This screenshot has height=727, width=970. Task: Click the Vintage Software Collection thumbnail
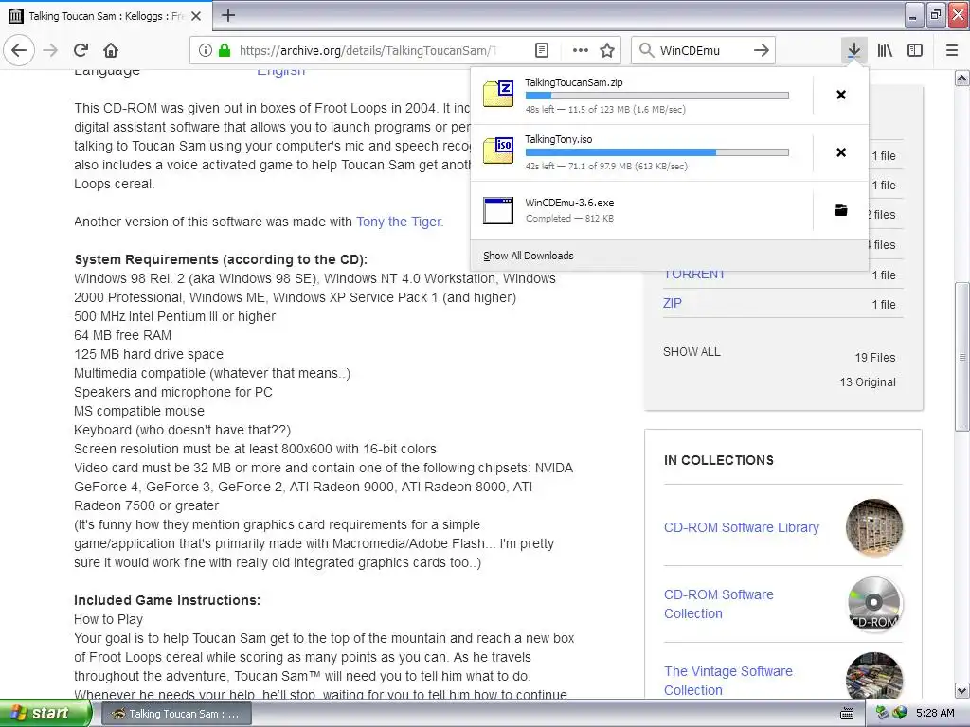[x=874, y=676]
